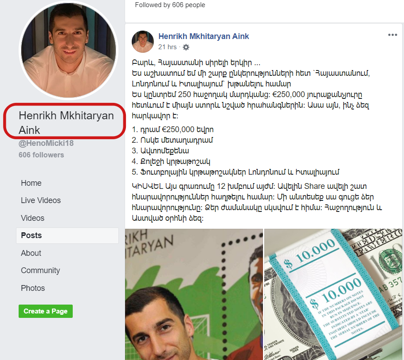Screen dimensions: 404x360
Task: Click the Followed by 606 people text
Action: tap(170, 5)
